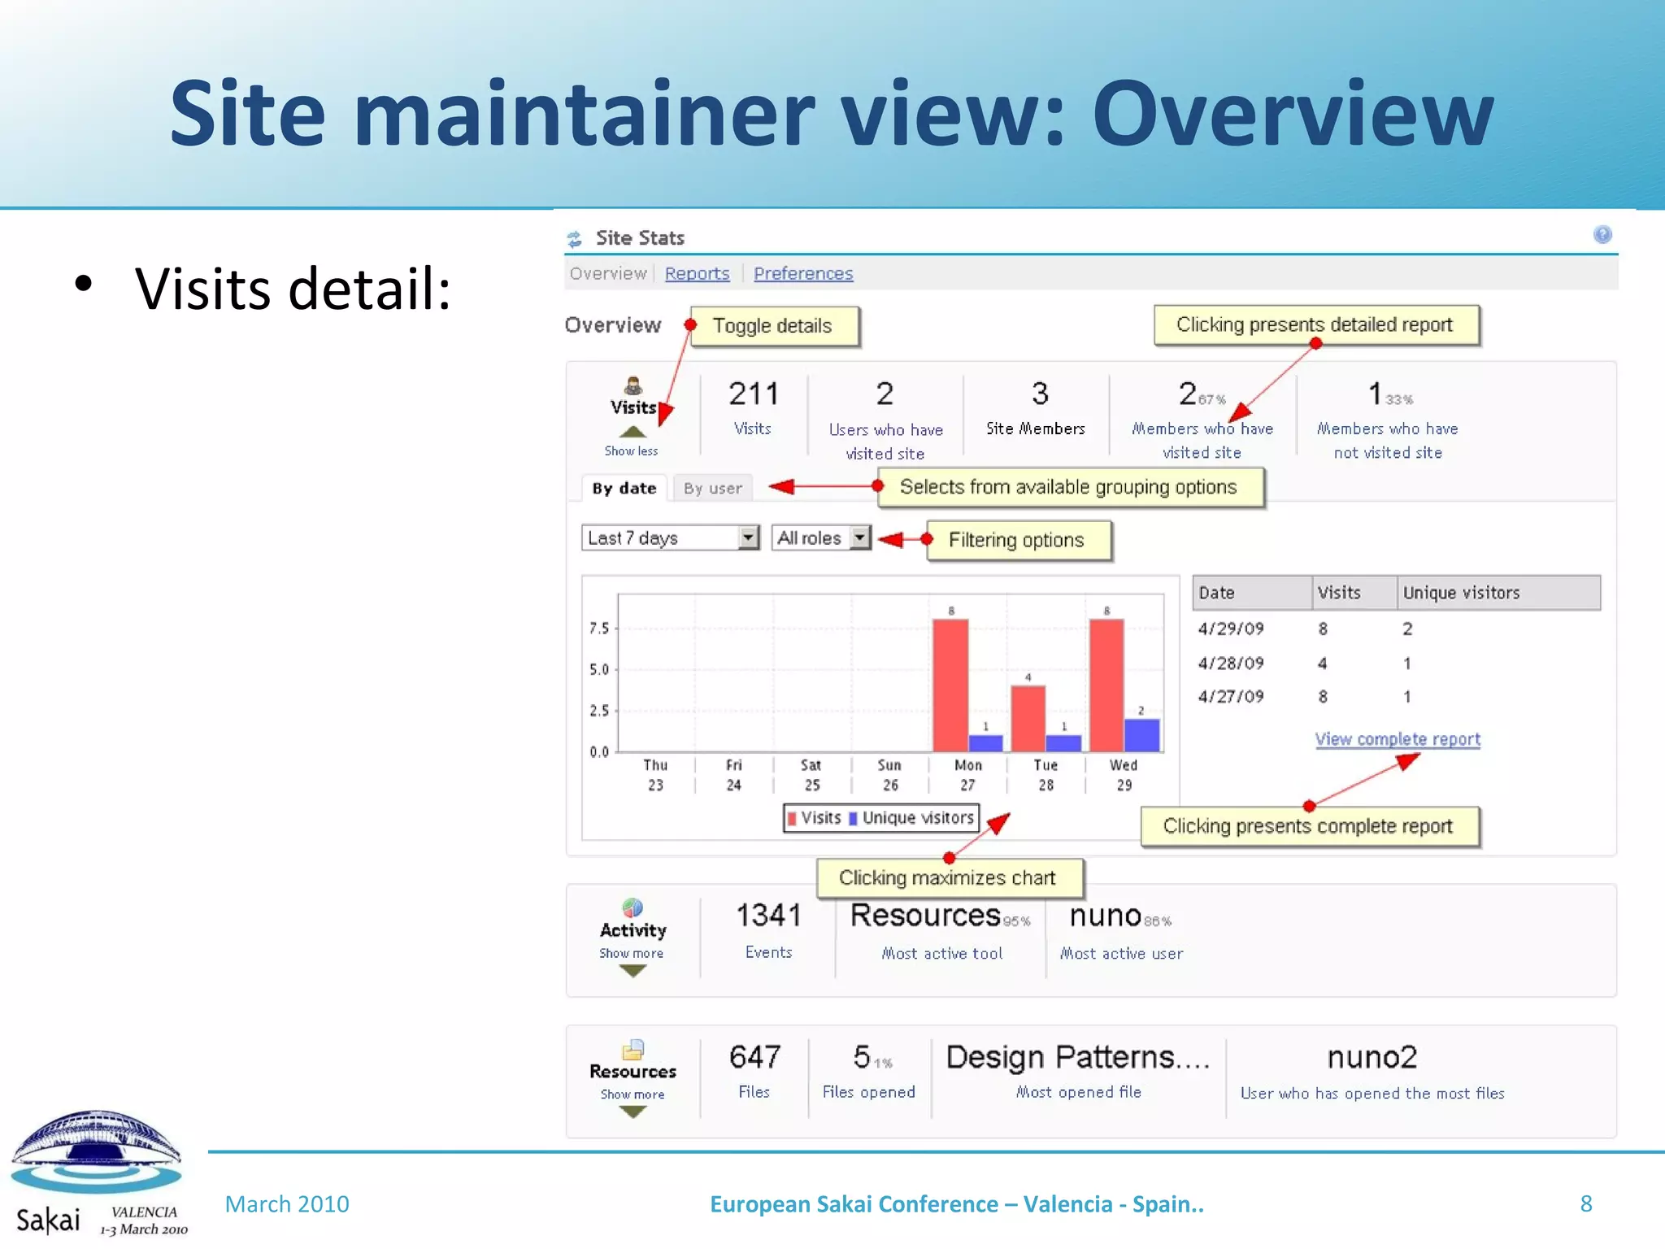
Task: Select the 4/27/09 table row
Action: (x=1396, y=697)
